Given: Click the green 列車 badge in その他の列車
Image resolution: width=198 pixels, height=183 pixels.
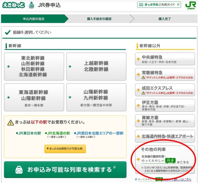Looking at the screenshot, I should coord(171,161).
